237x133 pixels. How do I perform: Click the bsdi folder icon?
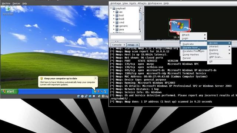point(117,19)
